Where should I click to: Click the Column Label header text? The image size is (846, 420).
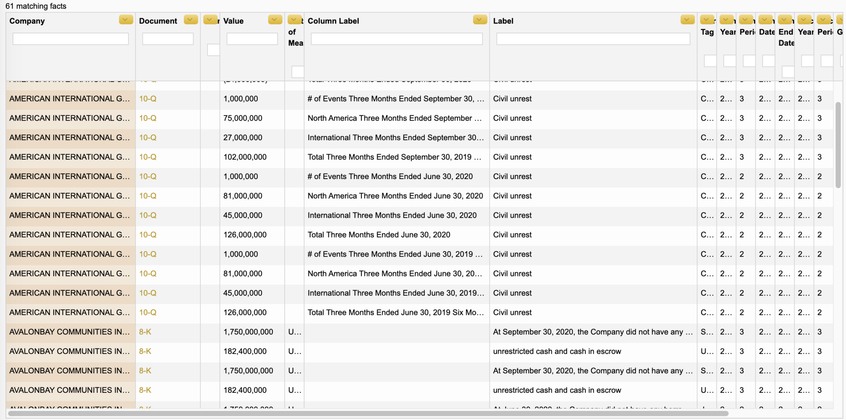tap(333, 21)
